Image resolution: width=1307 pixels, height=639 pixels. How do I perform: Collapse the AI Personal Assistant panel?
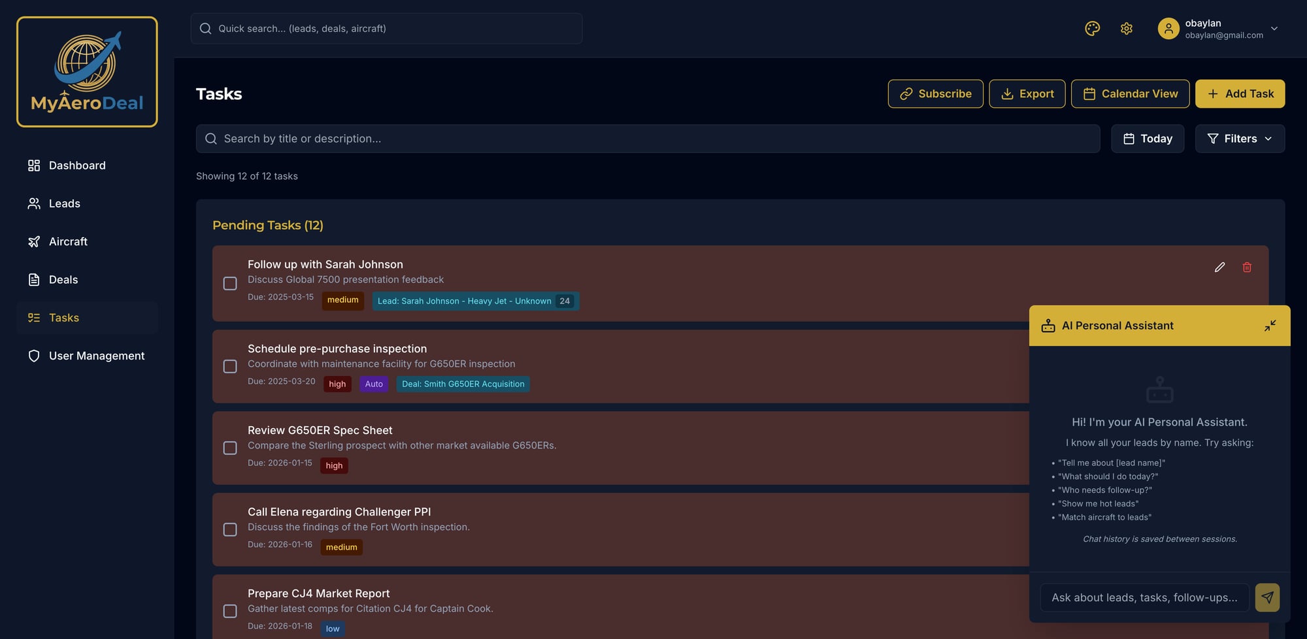(1270, 325)
